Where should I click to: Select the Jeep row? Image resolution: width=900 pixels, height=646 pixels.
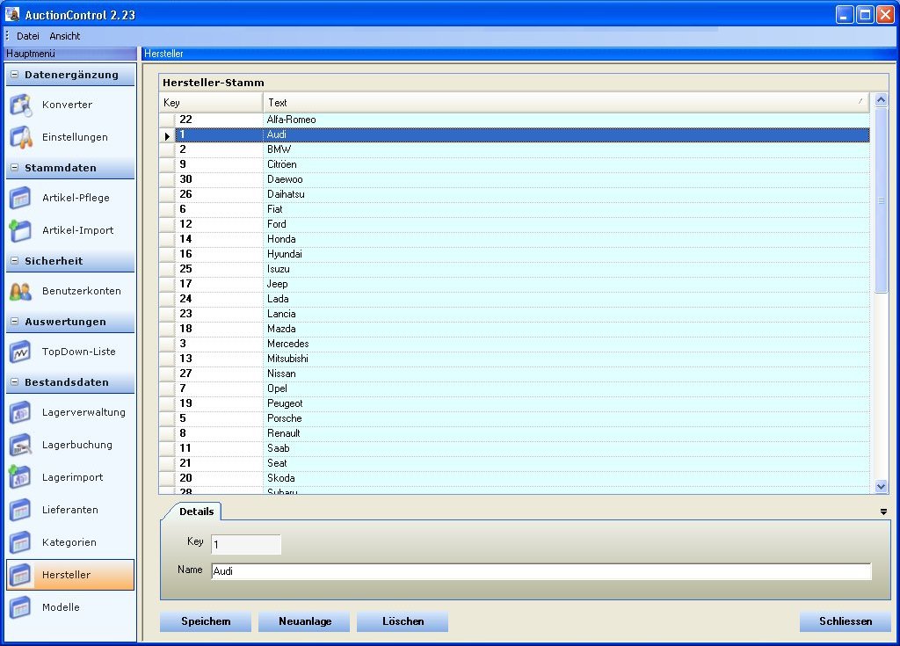tap(514, 284)
